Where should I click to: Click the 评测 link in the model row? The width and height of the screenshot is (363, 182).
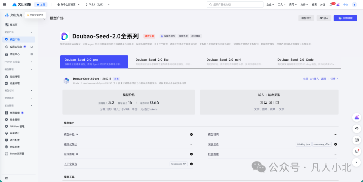coord(323,79)
